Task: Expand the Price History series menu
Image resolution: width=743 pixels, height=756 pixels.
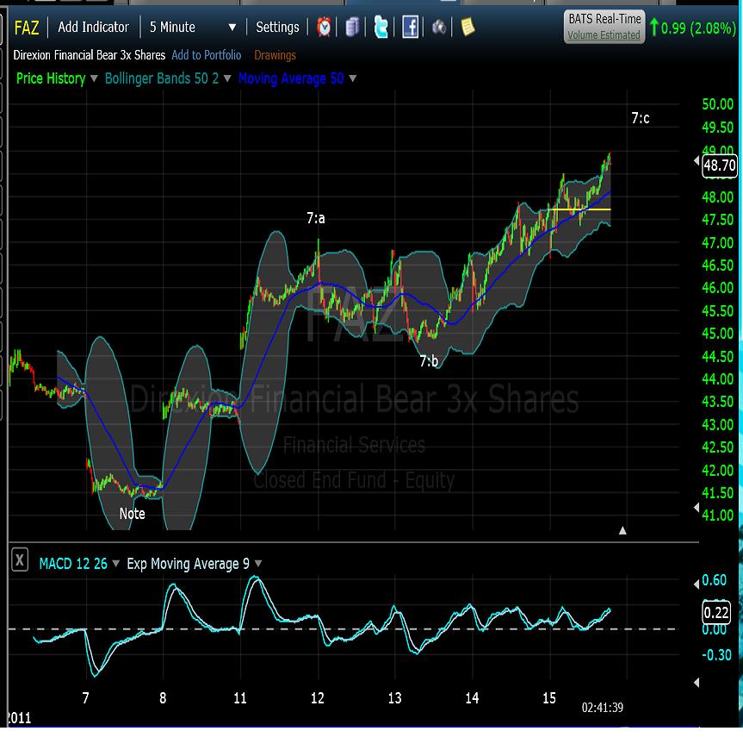Action: click(94, 78)
